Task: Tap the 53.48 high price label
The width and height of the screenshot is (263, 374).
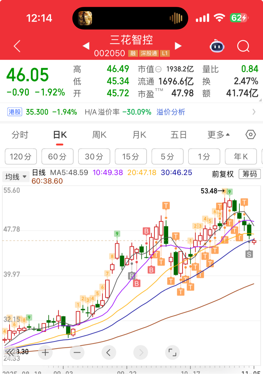Action: (x=209, y=191)
